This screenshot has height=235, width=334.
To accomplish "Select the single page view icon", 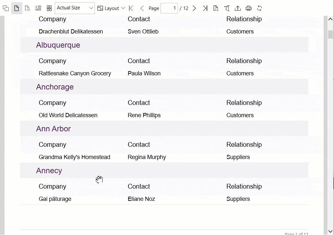I will tap(17, 8).
